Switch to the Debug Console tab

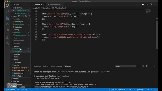pyautogui.click(x=56, y=66)
